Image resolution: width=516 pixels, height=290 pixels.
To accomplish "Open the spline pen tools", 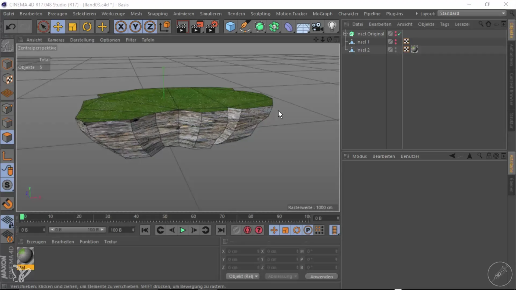I will tap(245, 27).
